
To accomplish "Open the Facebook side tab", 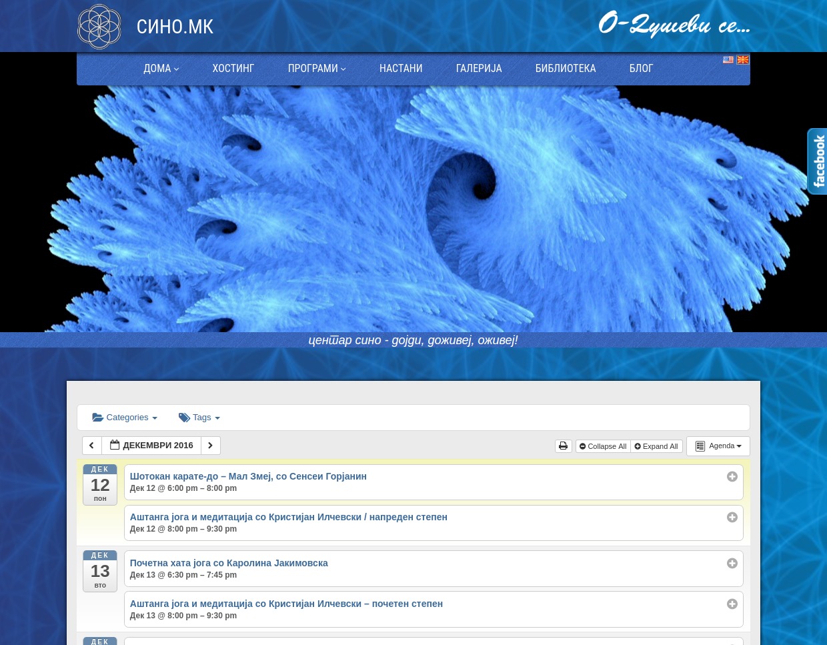I will [x=818, y=161].
